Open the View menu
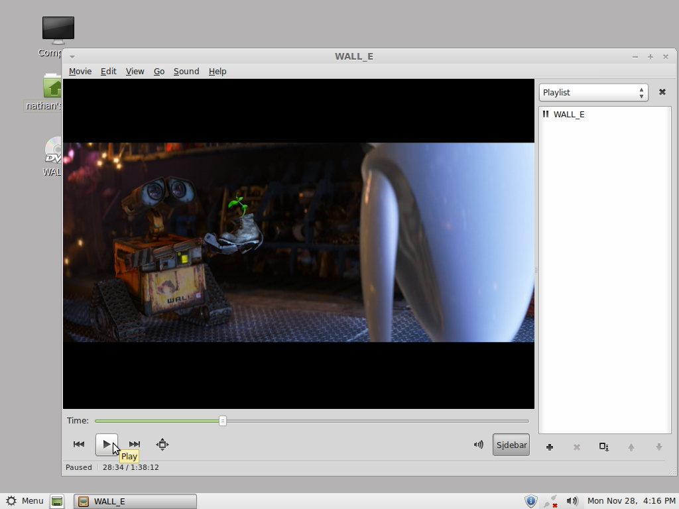The image size is (679, 509). pyautogui.click(x=135, y=72)
